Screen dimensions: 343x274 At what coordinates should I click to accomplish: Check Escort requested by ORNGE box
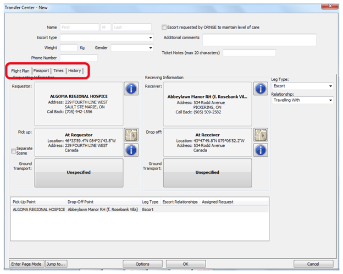click(x=164, y=27)
